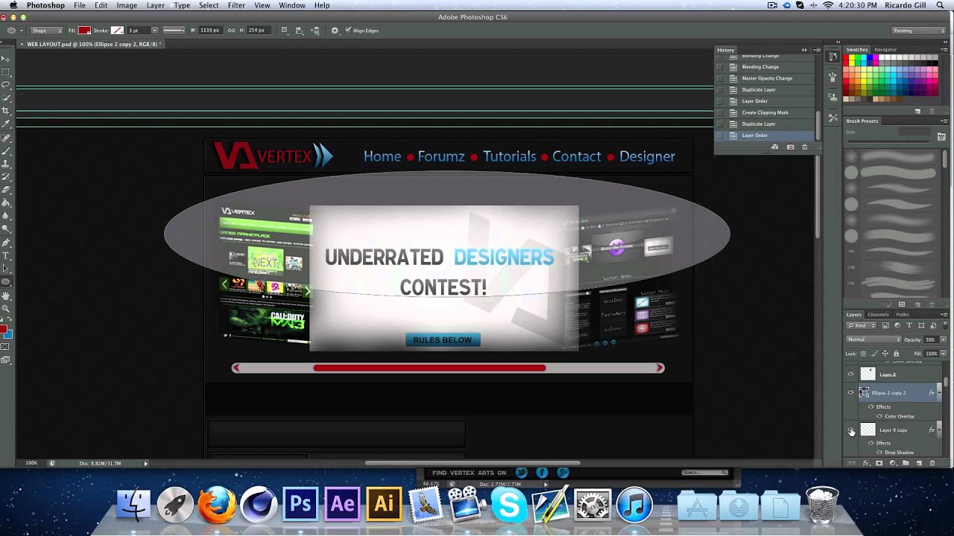Image resolution: width=954 pixels, height=536 pixels.
Task: Toggle lock transparent pixels
Action: point(864,354)
